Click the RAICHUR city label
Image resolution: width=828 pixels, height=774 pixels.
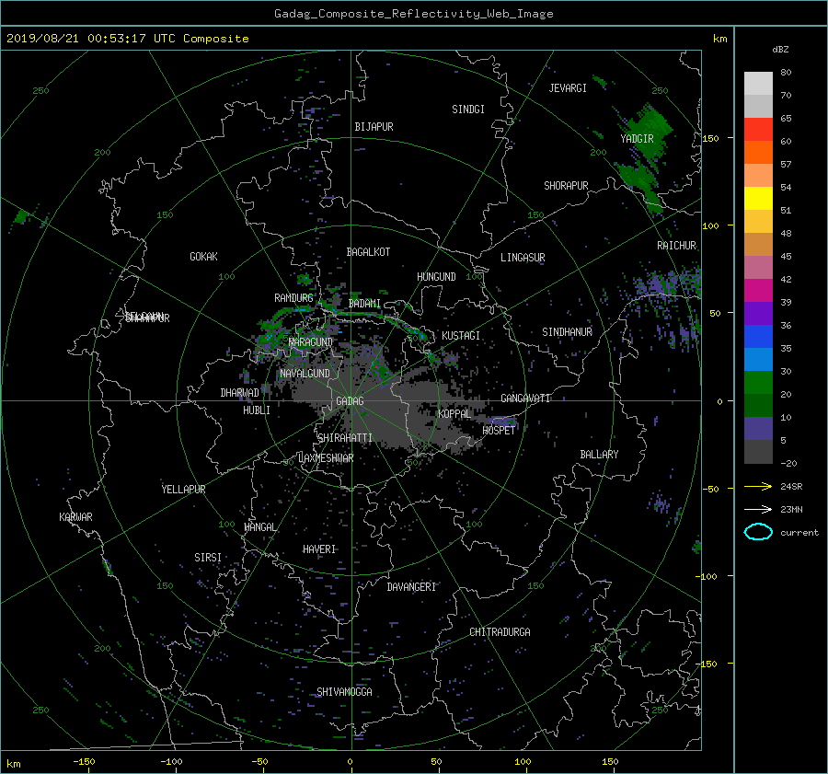coord(676,246)
